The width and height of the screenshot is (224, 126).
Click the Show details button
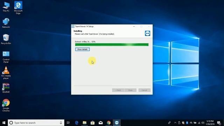click(83, 49)
